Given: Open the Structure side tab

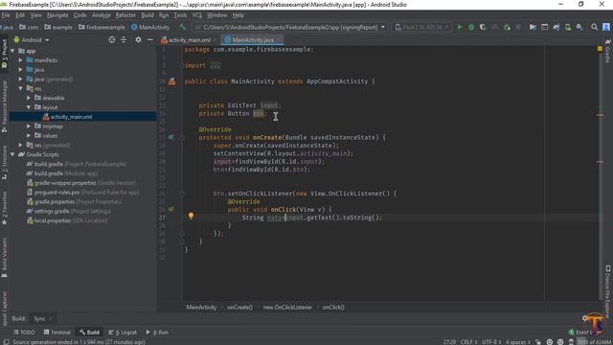Looking at the screenshot, I should 4,162.
